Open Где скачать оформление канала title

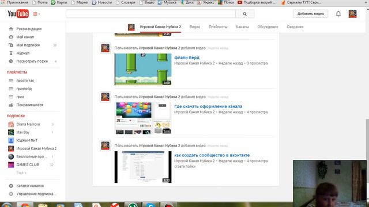click(208, 106)
